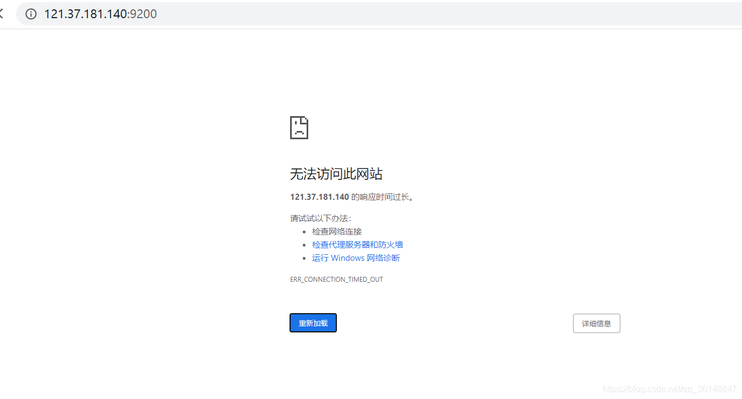This screenshot has height=399, width=742.
Task: Click the 检查网络连接 suggestion text
Action: 337,232
